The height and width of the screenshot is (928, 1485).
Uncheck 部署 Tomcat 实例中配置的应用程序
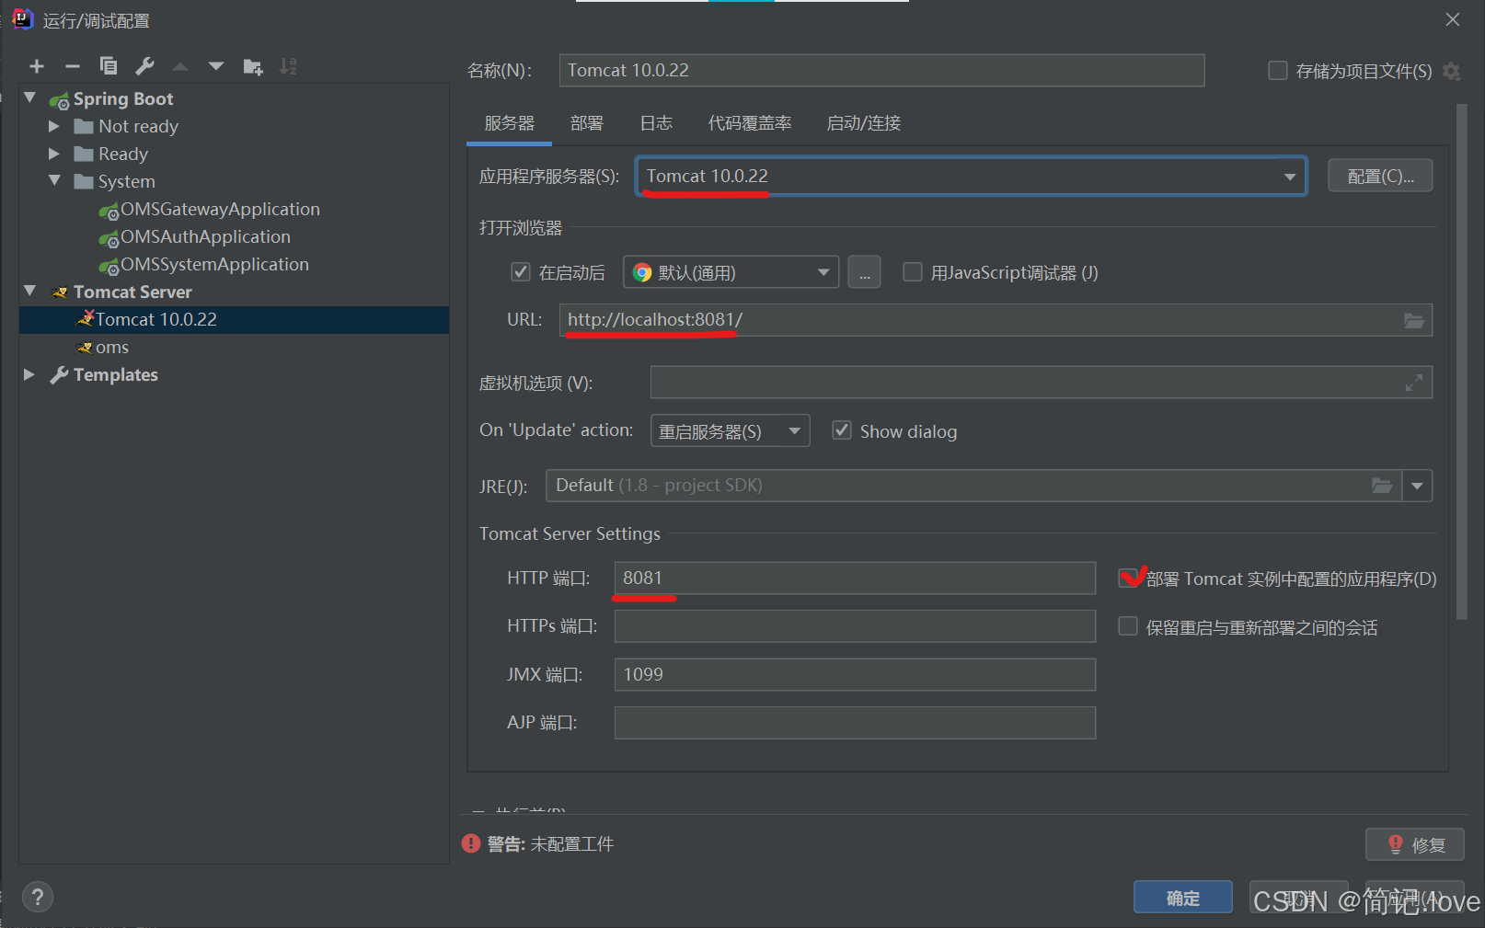pos(1129,579)
